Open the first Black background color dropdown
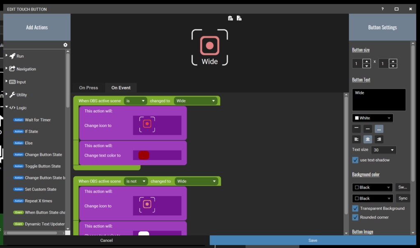Screen dimensions: 420x248 (x=372, y=187)
